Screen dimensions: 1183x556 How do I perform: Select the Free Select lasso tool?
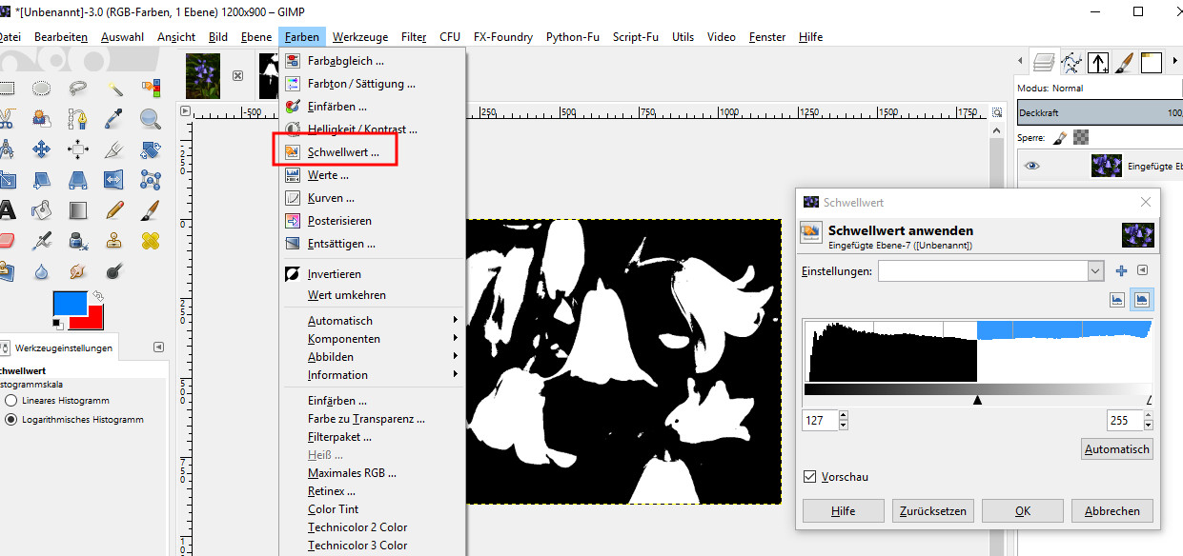[x=78, y=89]
